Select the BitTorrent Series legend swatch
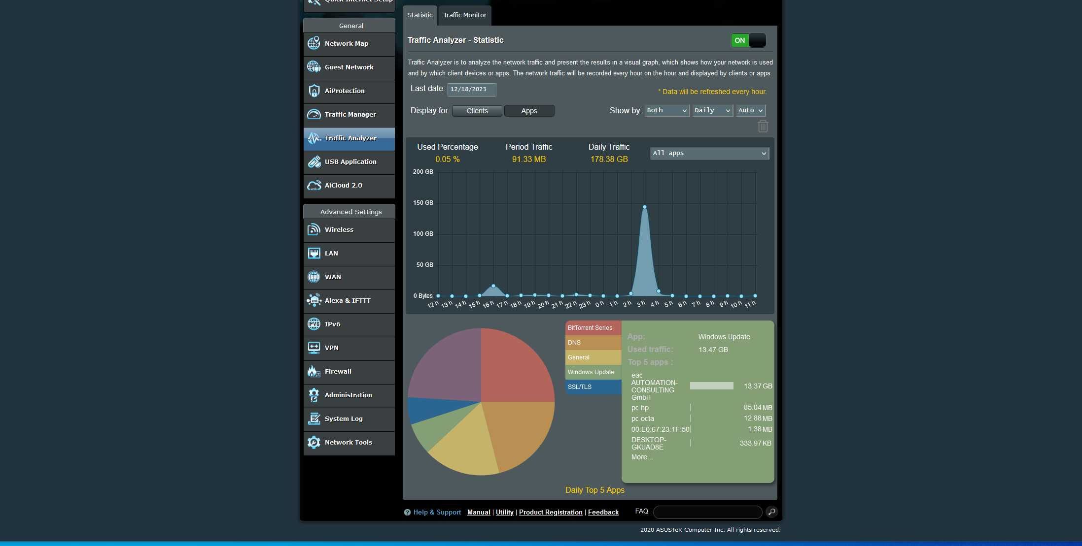The width and height of the screenshot is (1082, 546). click(x=593, y=328)
